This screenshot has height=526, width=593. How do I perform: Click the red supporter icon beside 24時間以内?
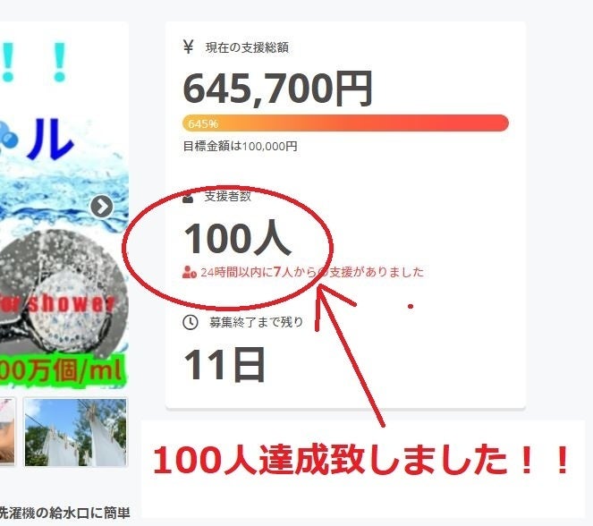(x=189, y=272)
